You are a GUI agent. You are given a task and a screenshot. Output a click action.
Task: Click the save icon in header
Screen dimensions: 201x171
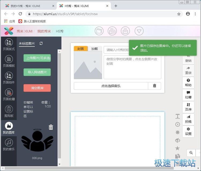[x=125, y=31]
